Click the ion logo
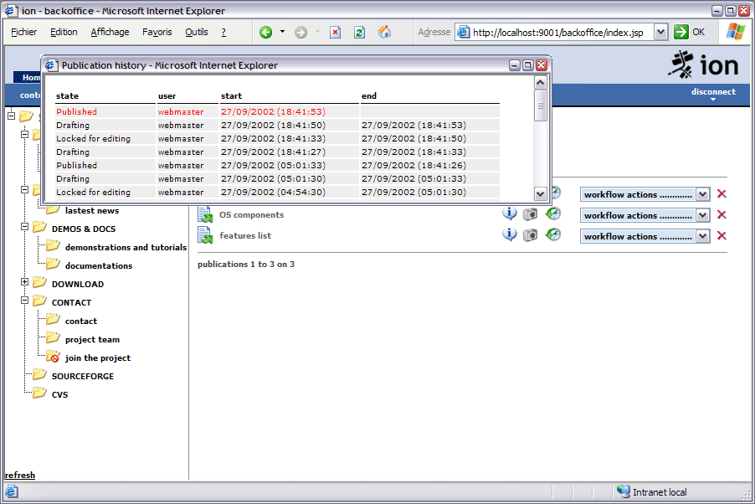755x504 pixels. point(703,65)
